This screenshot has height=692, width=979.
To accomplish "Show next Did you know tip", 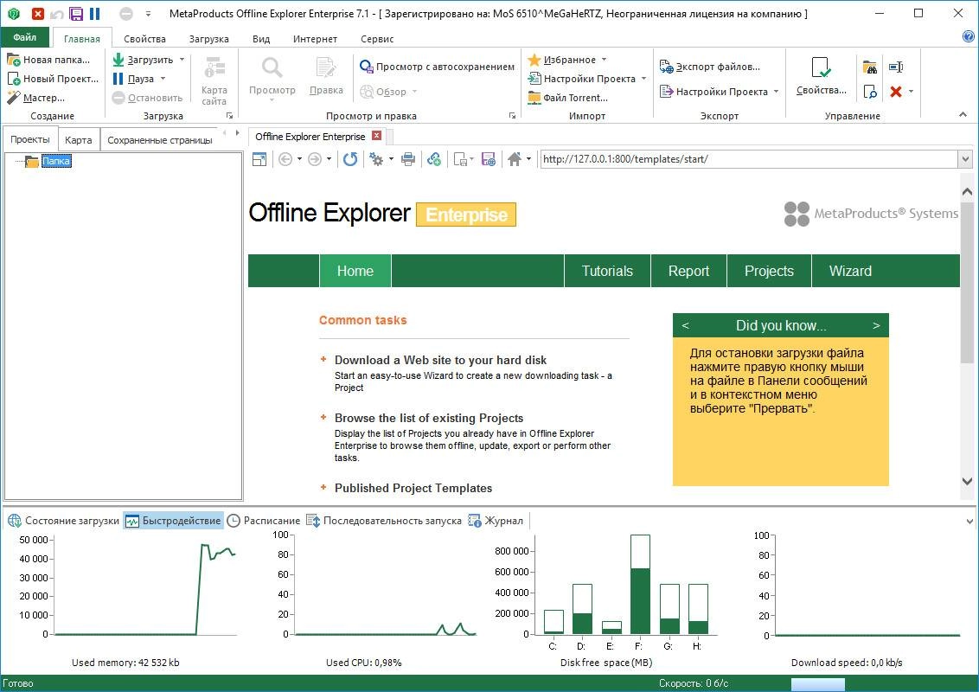I will (876, 325).
